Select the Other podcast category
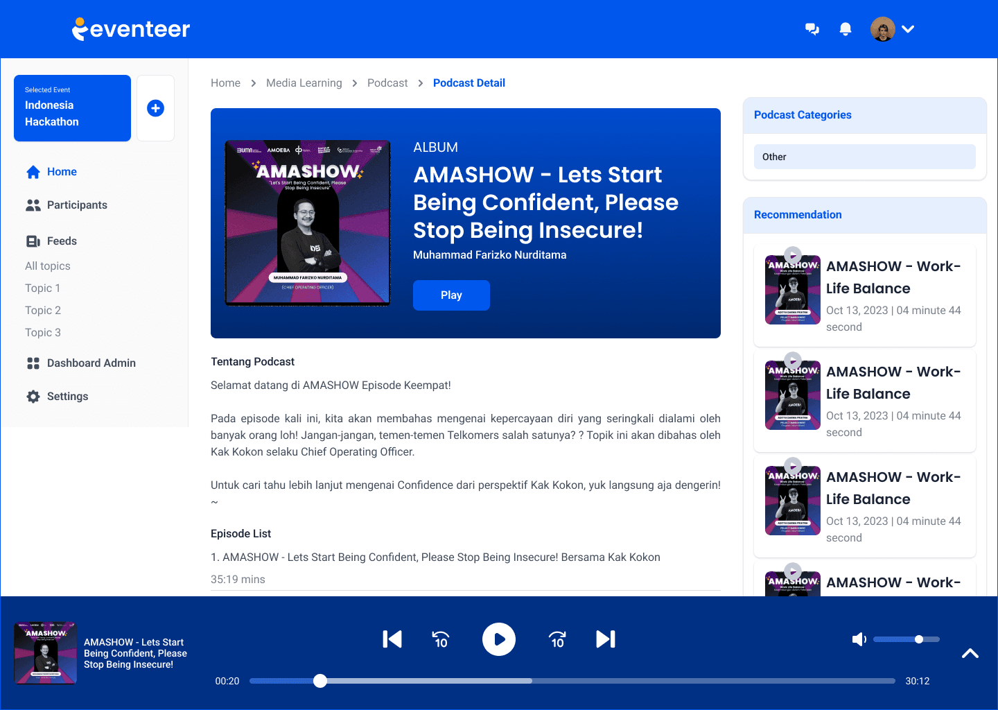Image resolution: width=998 pixels, height=710 pixels. coord(864,157)
